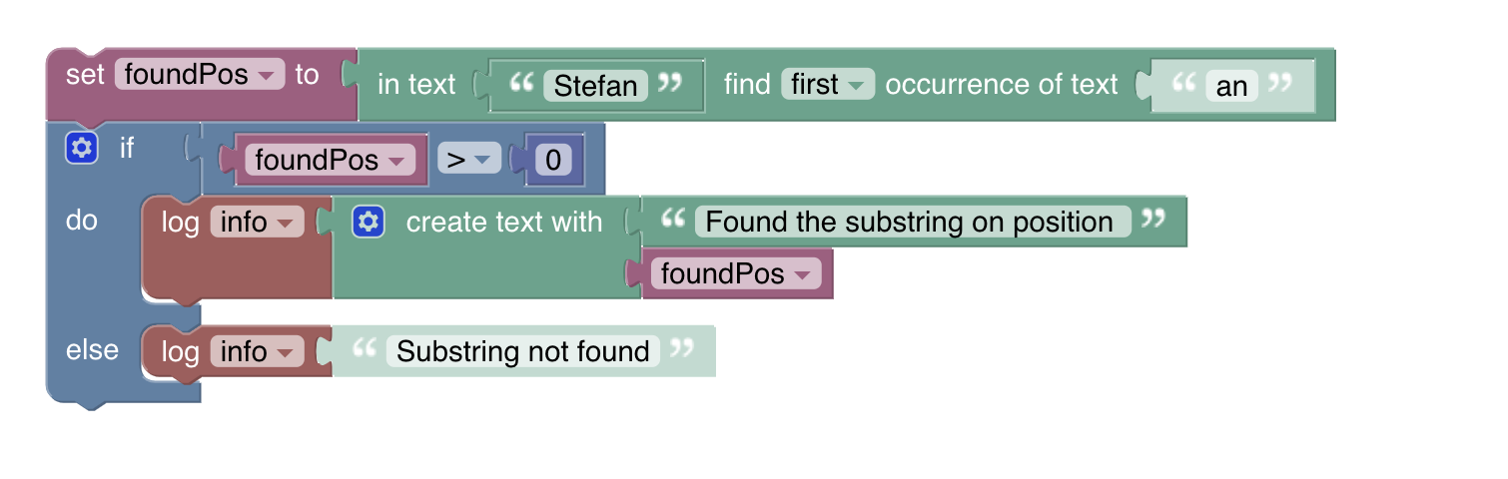The height and width of the screenshot is (479, 1508).
Task: Edit the number 0 field
Action: point(553,160)
